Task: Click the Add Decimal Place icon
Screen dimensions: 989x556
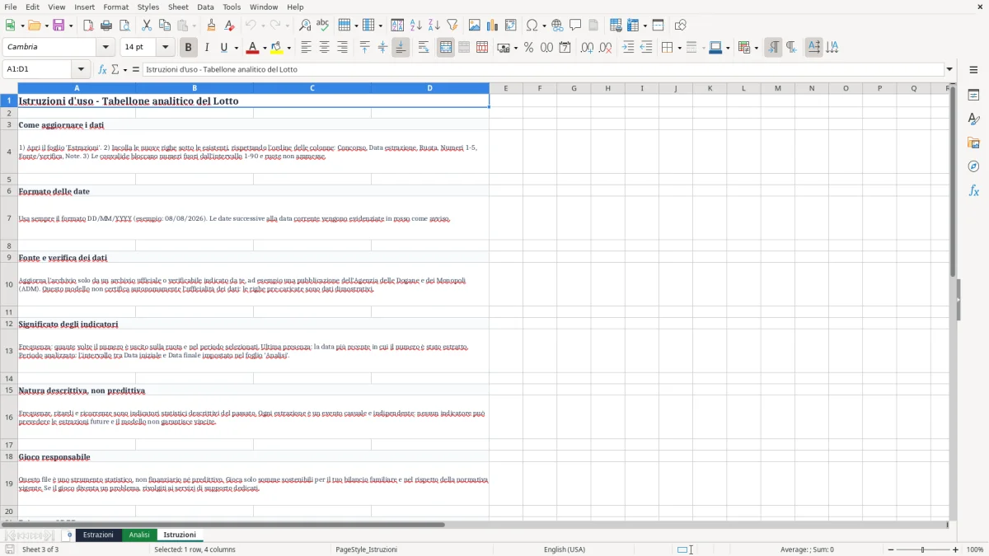Action: [x=587, y=48]
